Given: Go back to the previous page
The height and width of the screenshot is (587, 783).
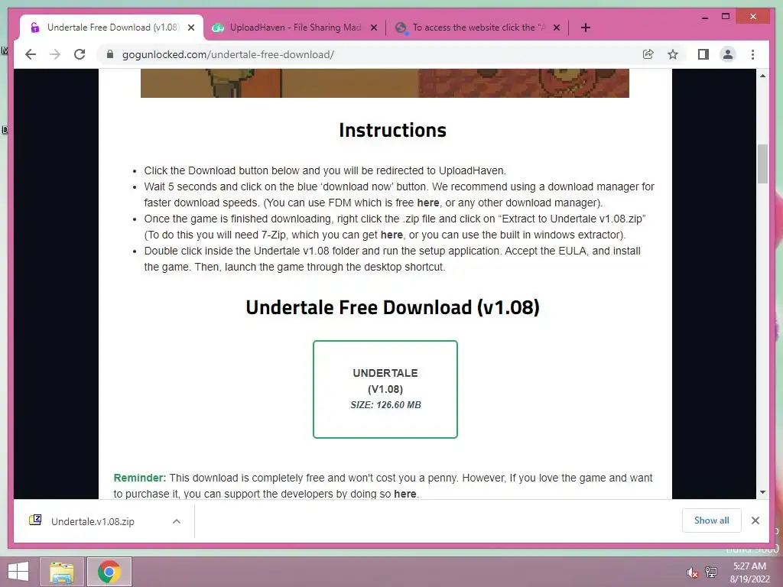Looking at the screenshot, I should point(31,54).
